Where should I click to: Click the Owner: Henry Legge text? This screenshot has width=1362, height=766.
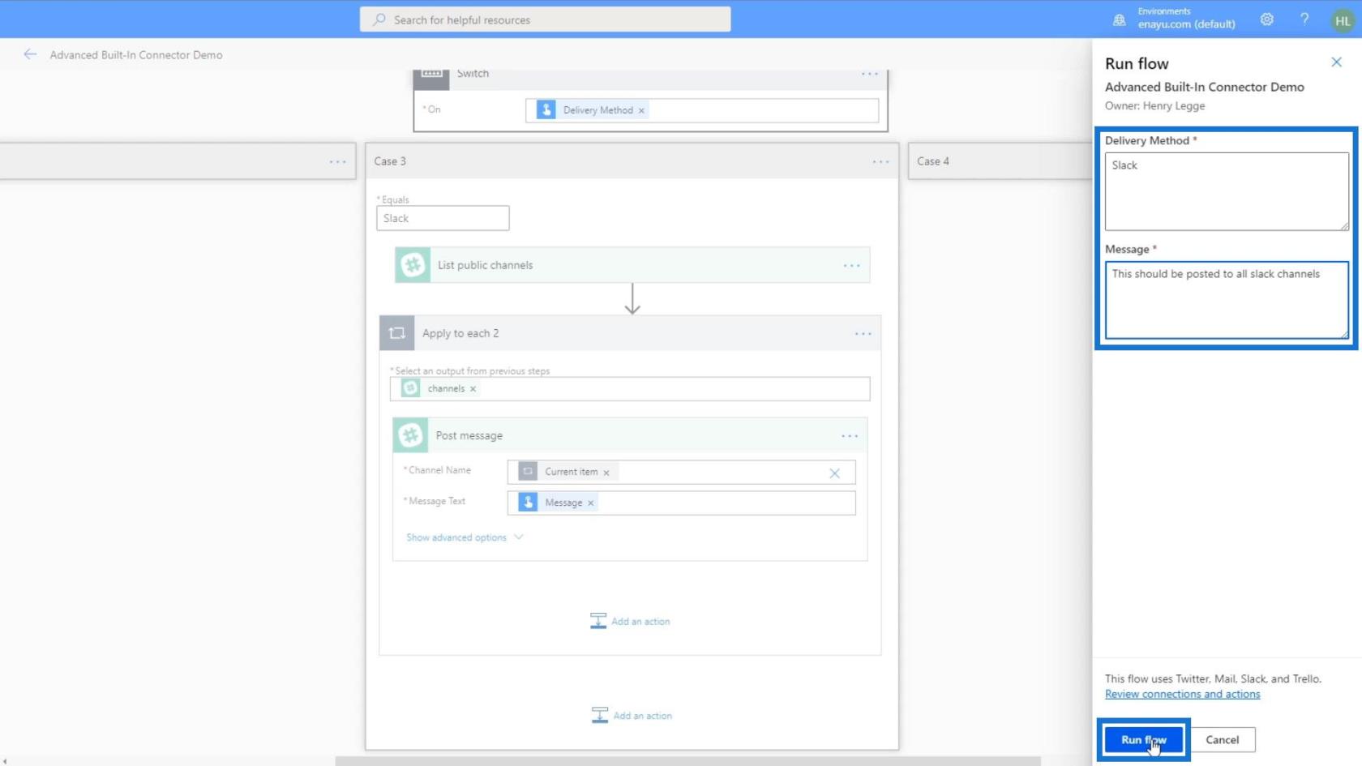1154,106
